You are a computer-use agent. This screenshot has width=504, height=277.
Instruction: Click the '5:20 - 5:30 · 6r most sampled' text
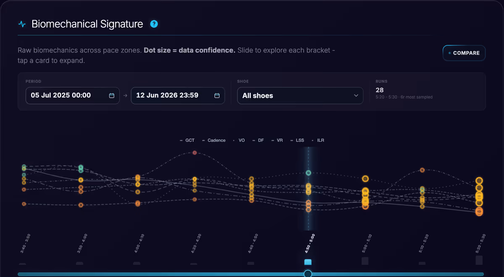(404, 97)
